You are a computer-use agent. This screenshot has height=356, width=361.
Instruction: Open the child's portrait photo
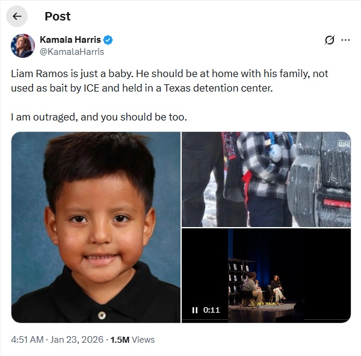coord(96,227)
